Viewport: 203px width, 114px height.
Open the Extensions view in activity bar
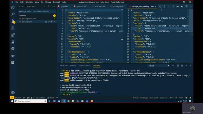pyautogui.click(x=13, y=35)
